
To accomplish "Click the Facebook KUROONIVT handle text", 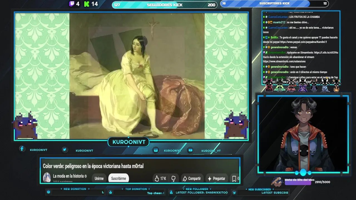I will click(39, 150).
